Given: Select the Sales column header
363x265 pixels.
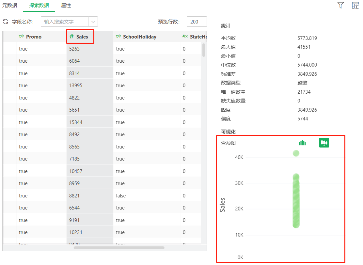Looking at the screenshot, I should pyautogui.click(x=82, y=37).
